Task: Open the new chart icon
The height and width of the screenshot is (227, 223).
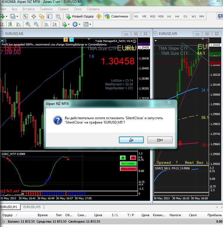Action: click(x=2, y=16)
